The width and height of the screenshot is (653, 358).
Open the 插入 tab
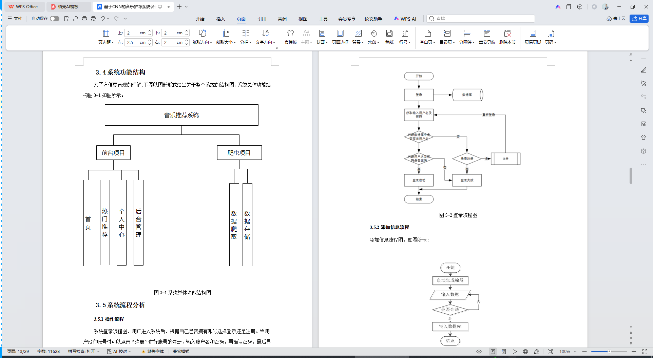click(221, 19)
